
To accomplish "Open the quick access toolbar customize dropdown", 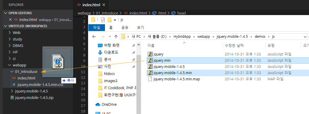I will pyautogui.click(x=115, y=20).
